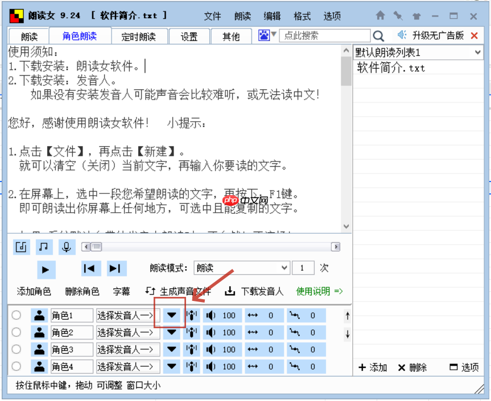
Task: Select the radio button for 角色2
Action: [16, 332]
